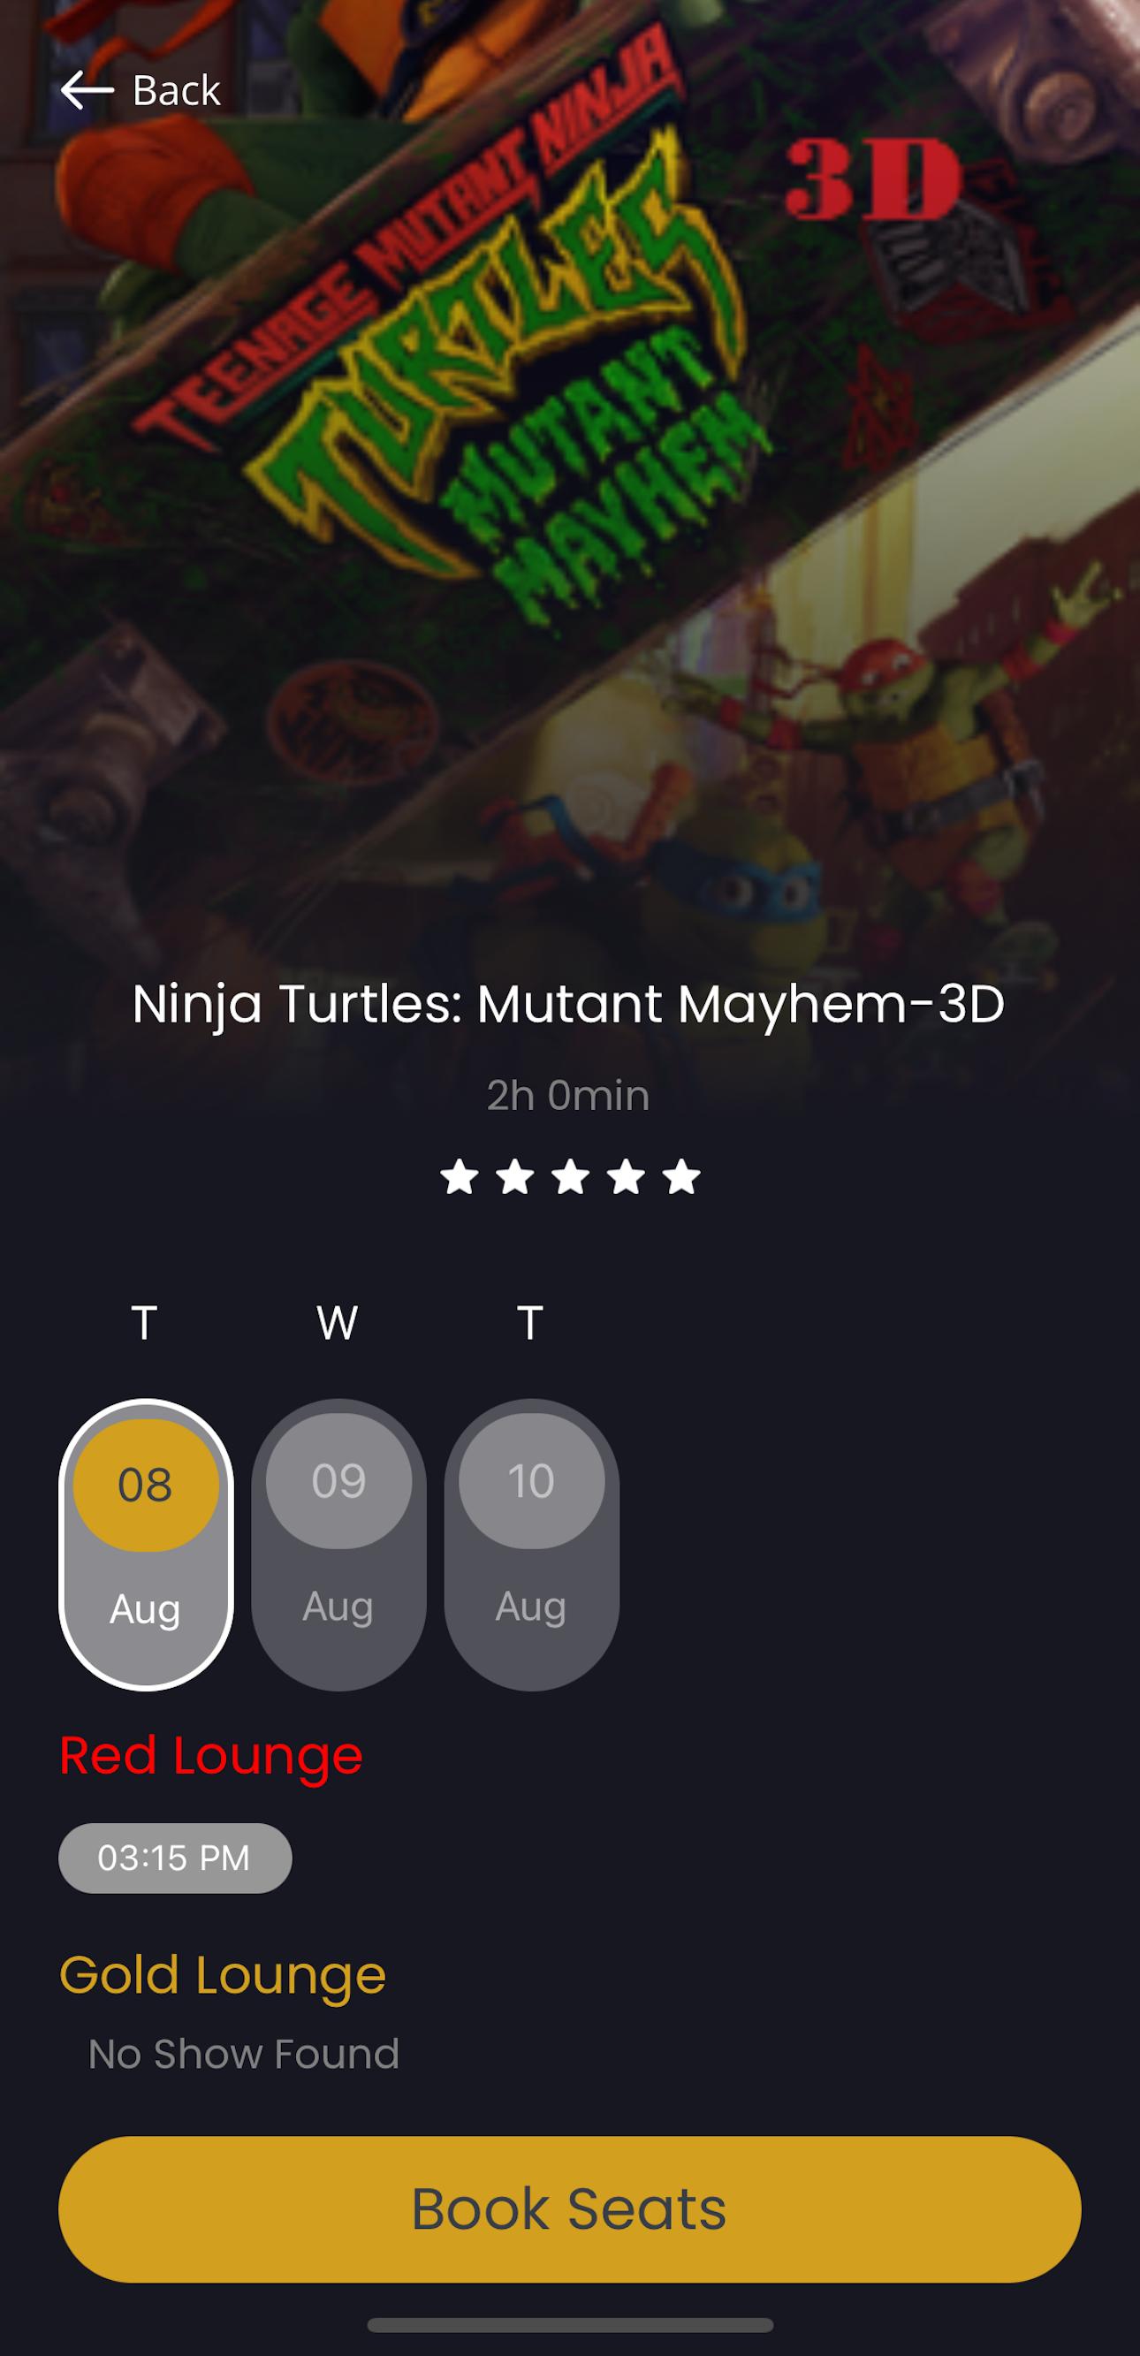This screenshot has height=2356, width=1140.
Task: Tap the red 3D badge on poster
Action: [x=873, y=179]
